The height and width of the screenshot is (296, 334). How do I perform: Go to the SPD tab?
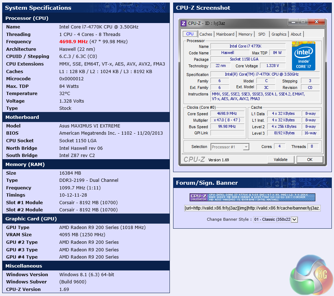click(262, 34)
